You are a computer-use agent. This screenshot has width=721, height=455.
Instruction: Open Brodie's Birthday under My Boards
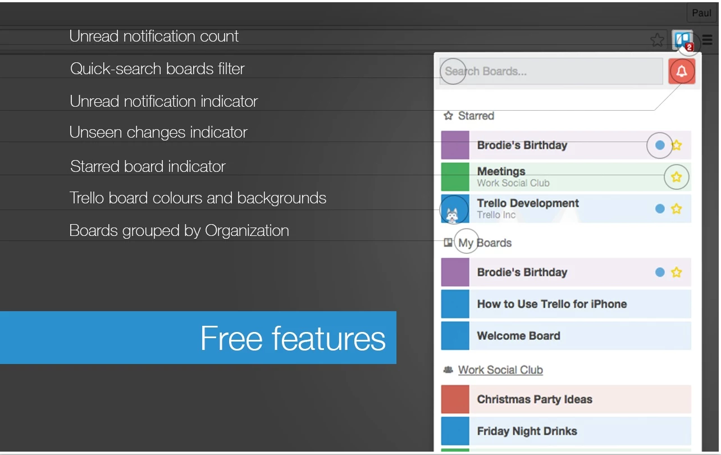(566, 272)
